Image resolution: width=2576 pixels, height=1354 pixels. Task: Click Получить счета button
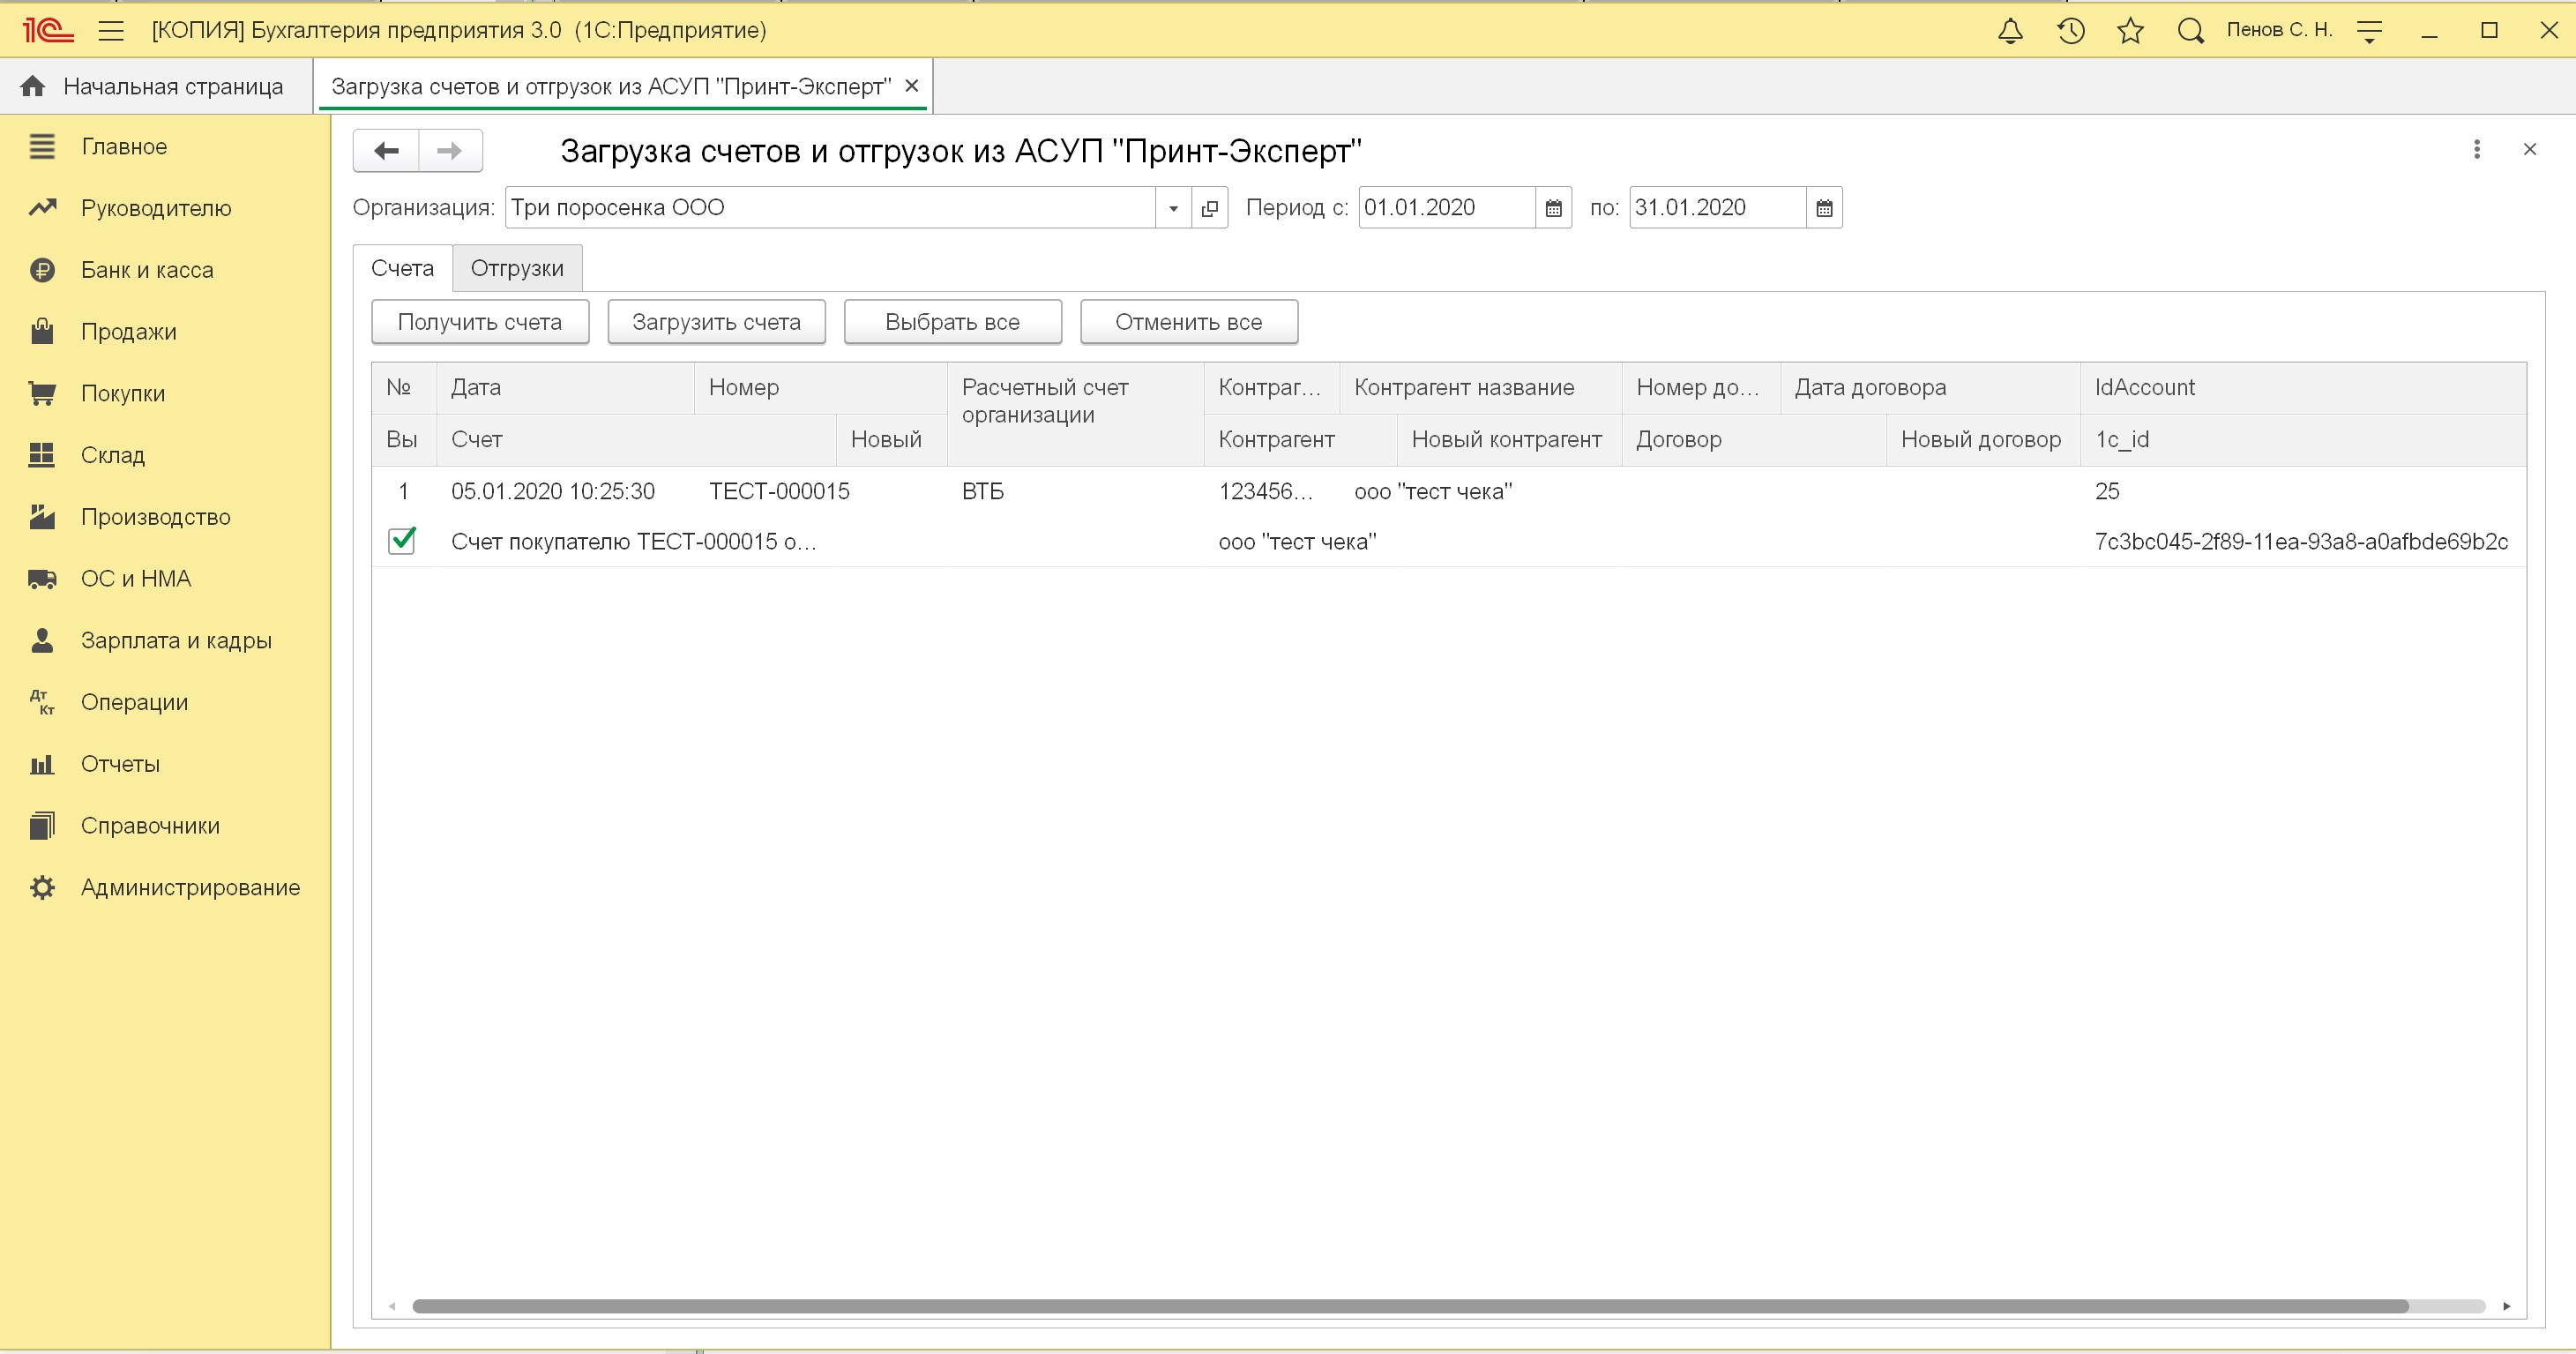tap(480, 322)
